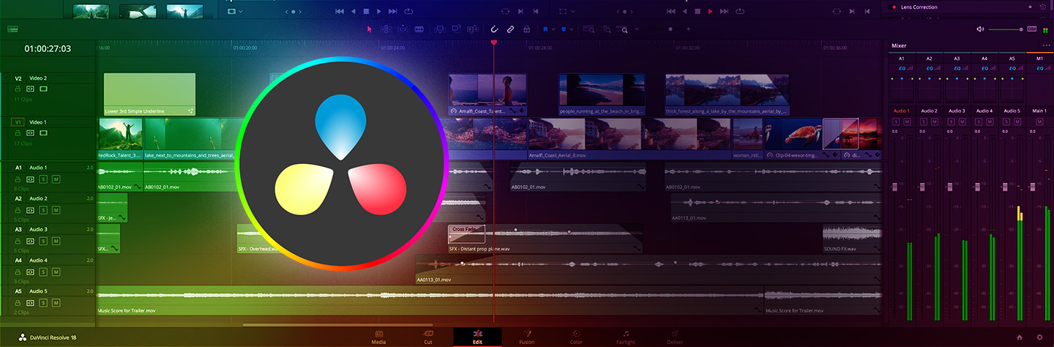This screenshot has width=1054, height=347.
Task: Toggle loop playback in the source viewer
Action: tap(410, 11)
